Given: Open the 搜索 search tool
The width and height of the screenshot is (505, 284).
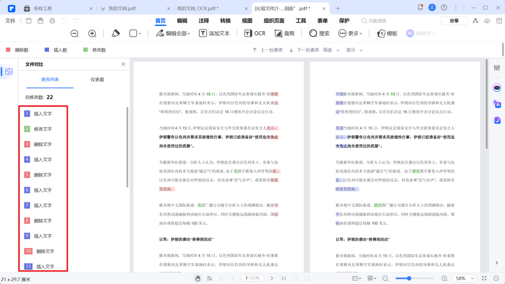Looking at the screenshot, I should pos(319,33).
